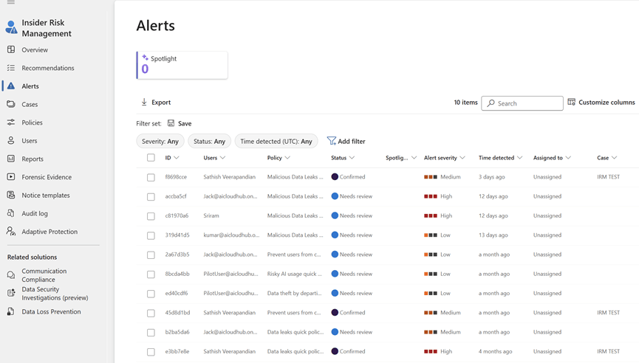
Task: Click the hamburger menu icon at top left
Action: tap(11, 3)
